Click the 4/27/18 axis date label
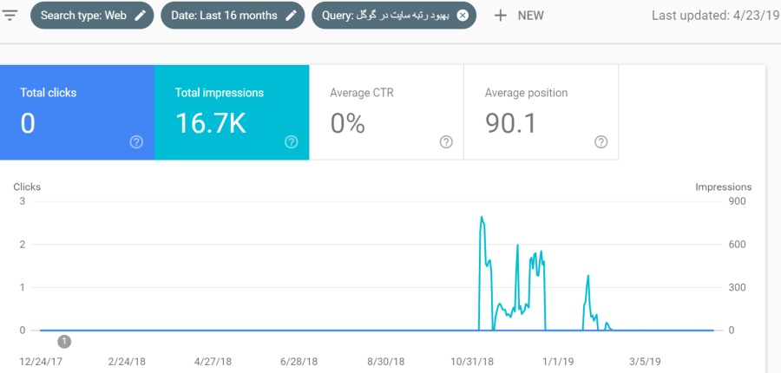This screenshot has width=781, height=373. coord(213,362)
